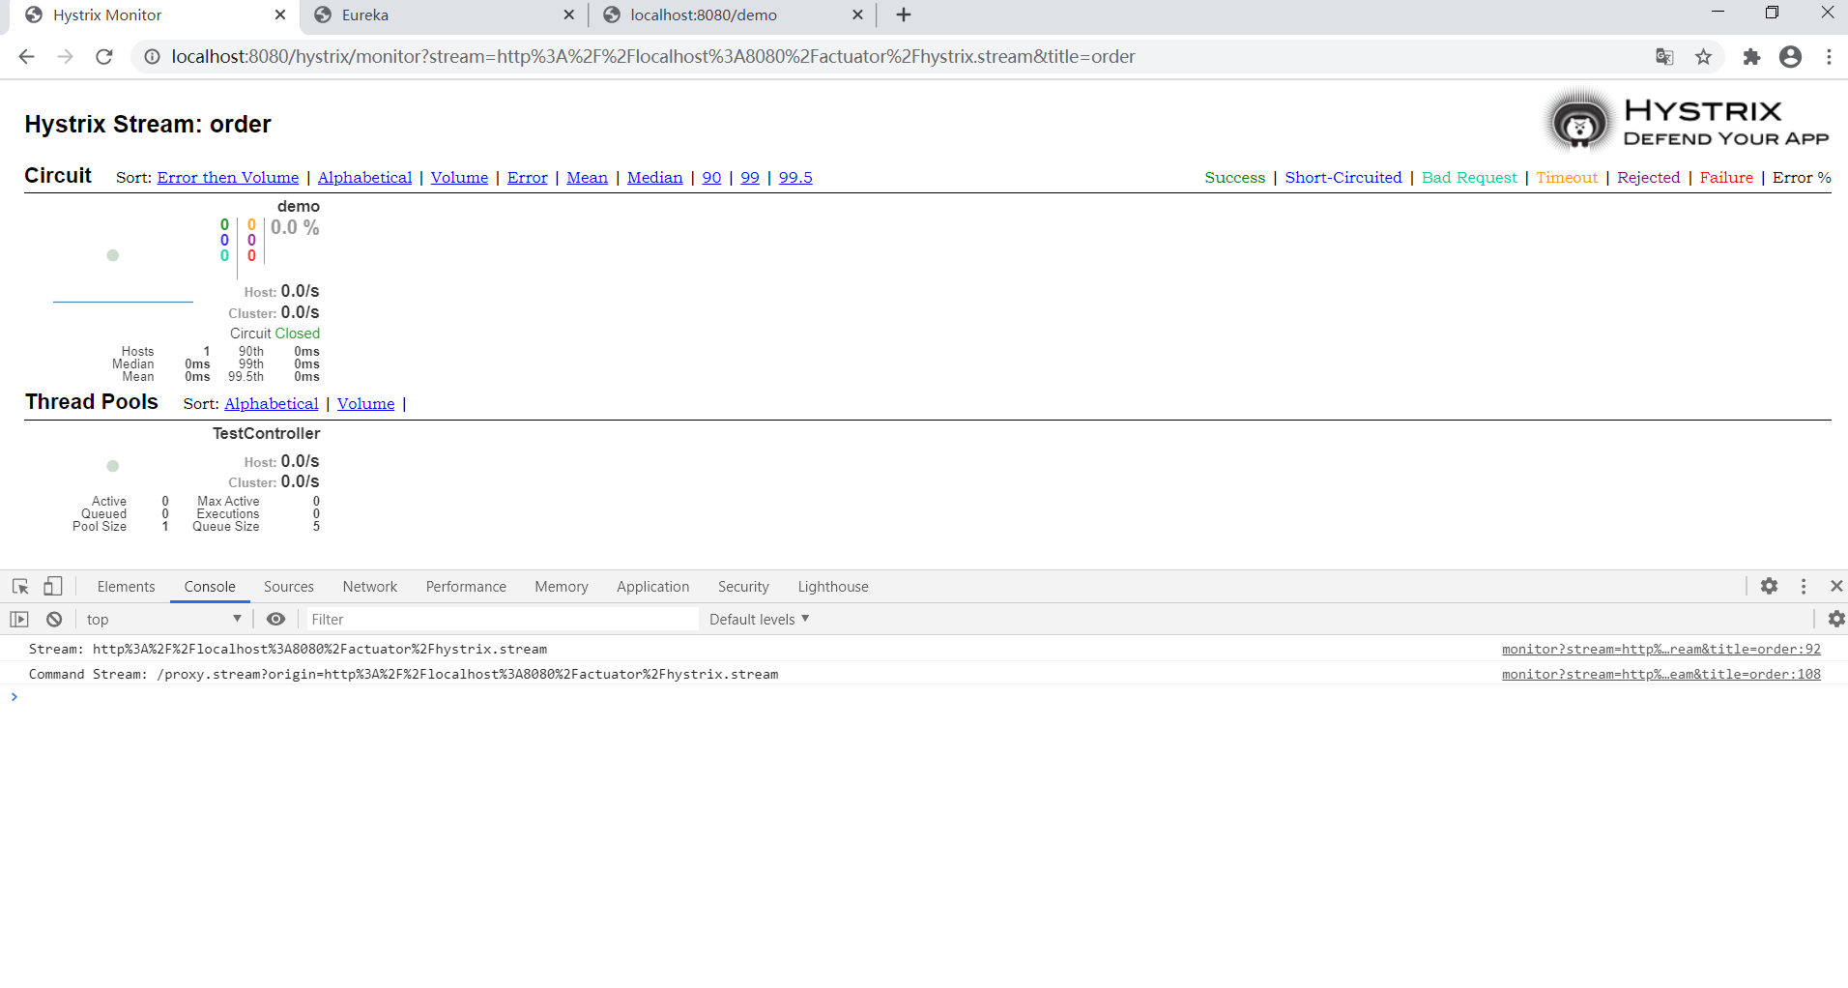The height and width of the screenshot is (988, 1848).
Task: View site information icon in address bar
Action: click(x=152, y=57)
